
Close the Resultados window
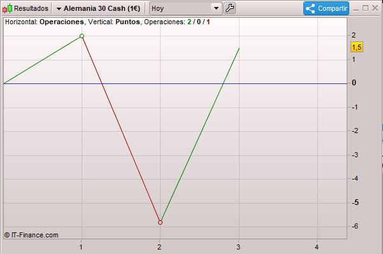(x=375, y=8)
